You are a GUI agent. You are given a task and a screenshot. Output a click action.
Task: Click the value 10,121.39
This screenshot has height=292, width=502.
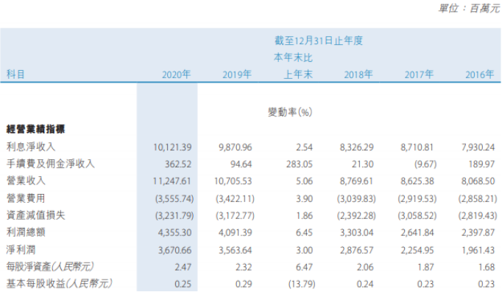[x=172, y=147]
